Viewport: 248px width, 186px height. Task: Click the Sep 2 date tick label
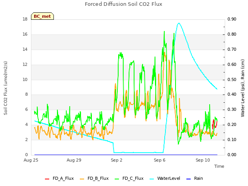coord(117,160)
